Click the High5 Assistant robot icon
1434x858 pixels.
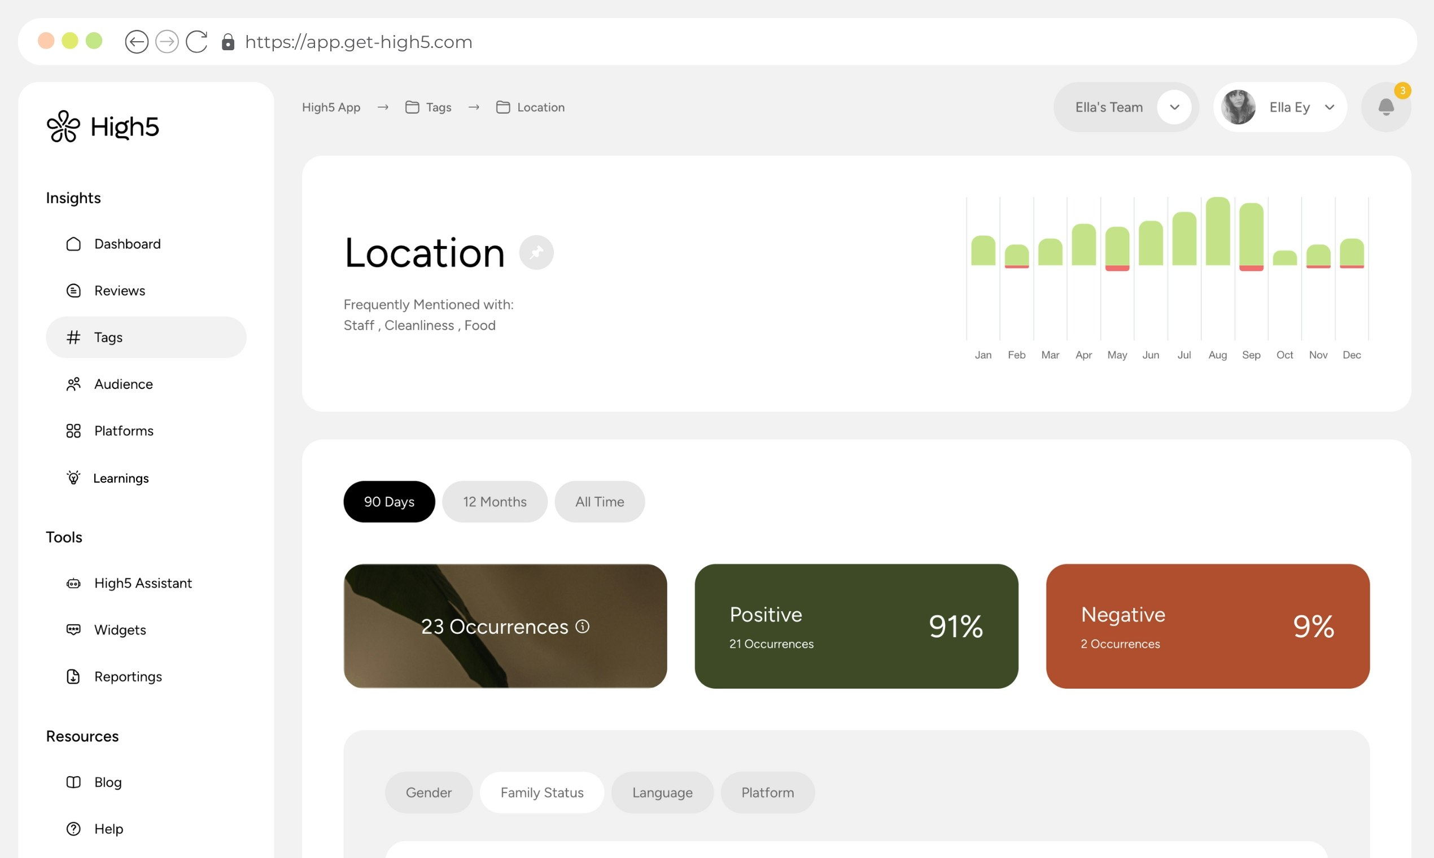coord(73,583)
